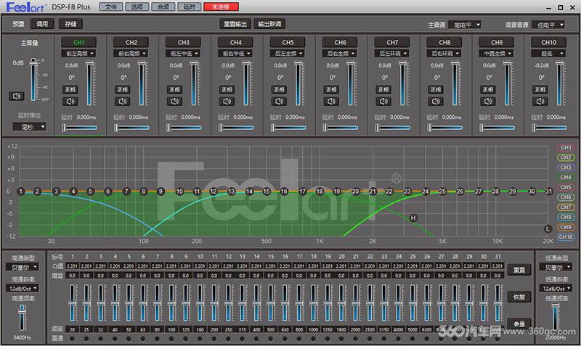Screen dimensions: 581x346
Task: Mute CH6 using its speaker icon
Action: point(331,101)
